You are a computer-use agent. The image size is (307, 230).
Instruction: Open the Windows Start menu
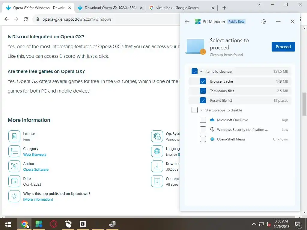(x=8, y=224)
